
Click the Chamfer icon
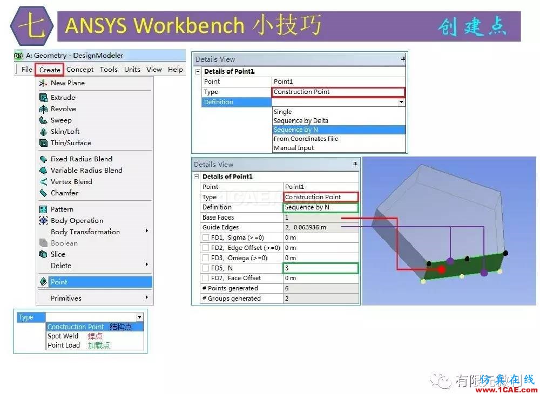(x=43, y=193)
